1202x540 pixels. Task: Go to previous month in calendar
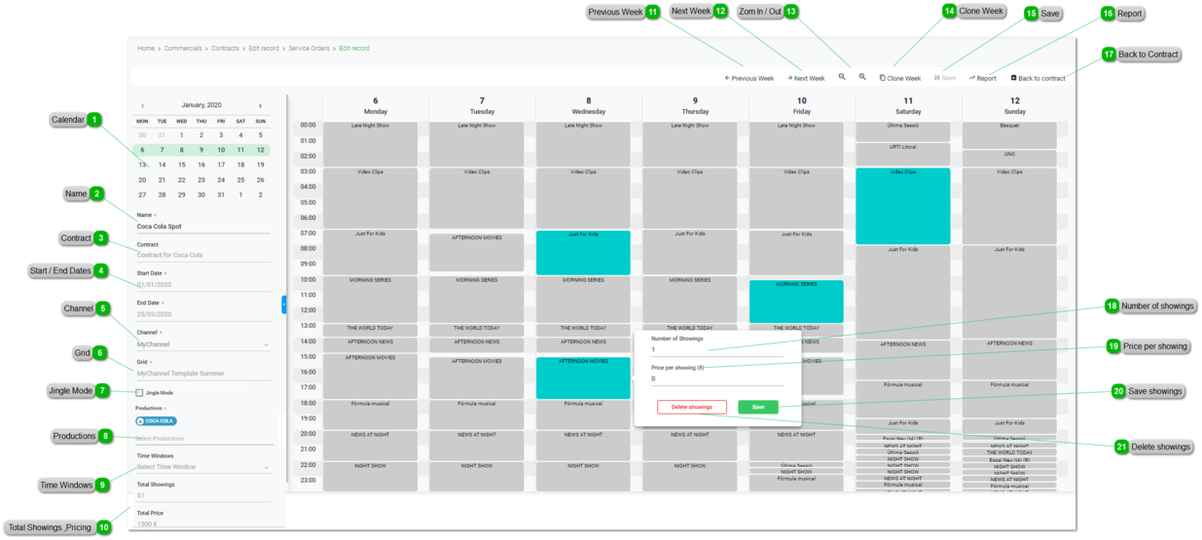point(143,105)
